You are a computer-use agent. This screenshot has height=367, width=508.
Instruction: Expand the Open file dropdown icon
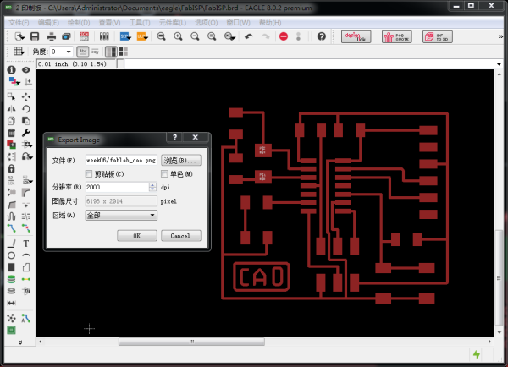19,36
